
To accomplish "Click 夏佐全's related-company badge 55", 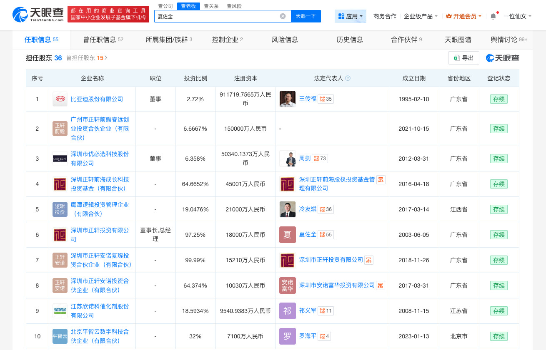I will (326, 235).
